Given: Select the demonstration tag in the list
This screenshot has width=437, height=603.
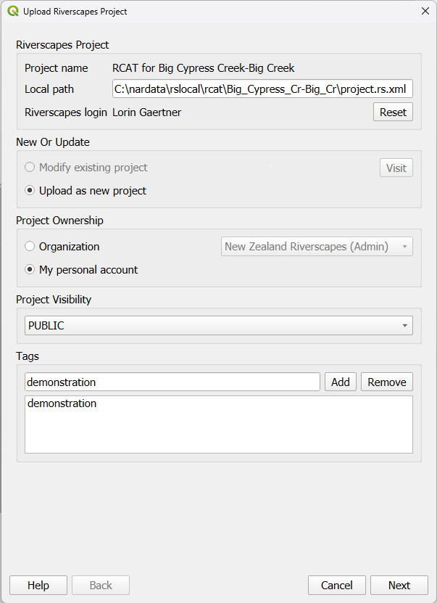Looking at the screenshot, I should tap(62, 403).
